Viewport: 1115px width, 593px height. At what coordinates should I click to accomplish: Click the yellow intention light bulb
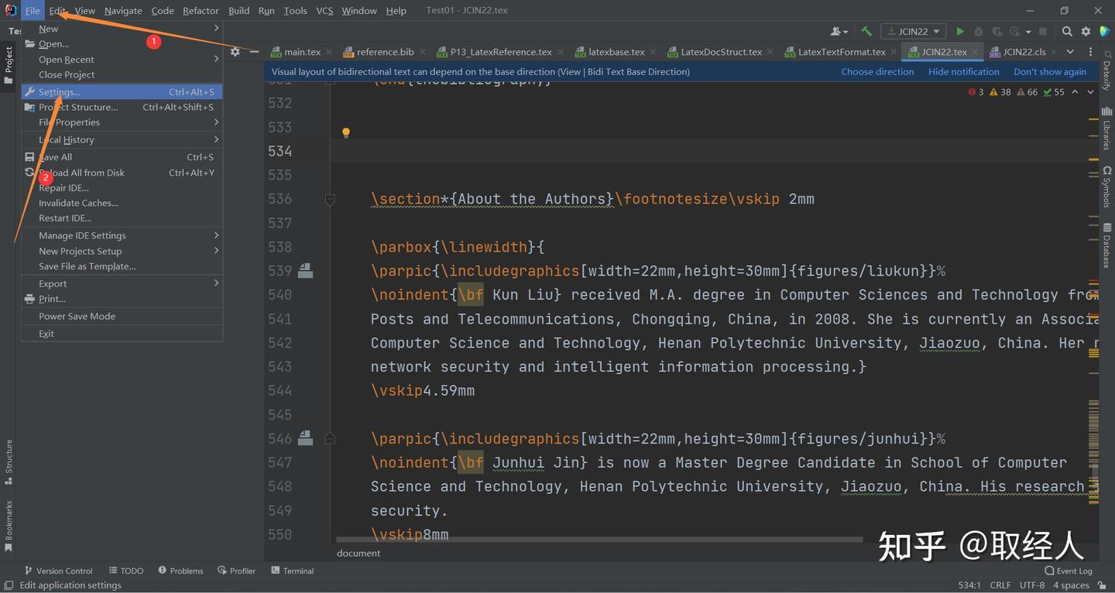(x=346, y=133)
